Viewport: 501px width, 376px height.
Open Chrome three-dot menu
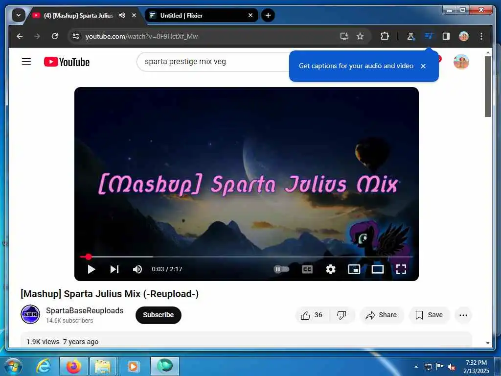(x=481, y=36)
